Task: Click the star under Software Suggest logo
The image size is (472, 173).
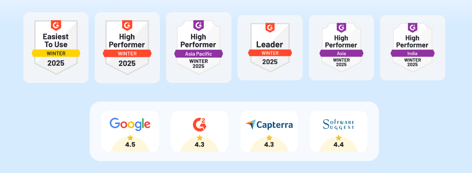Action: [x=339, y=138]
